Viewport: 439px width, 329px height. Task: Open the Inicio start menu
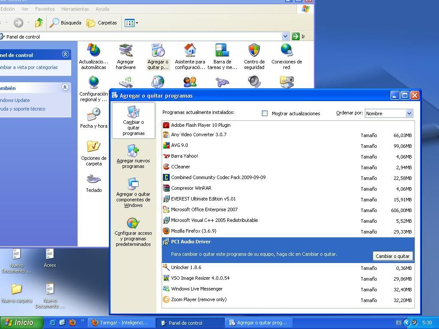point(21,323)
